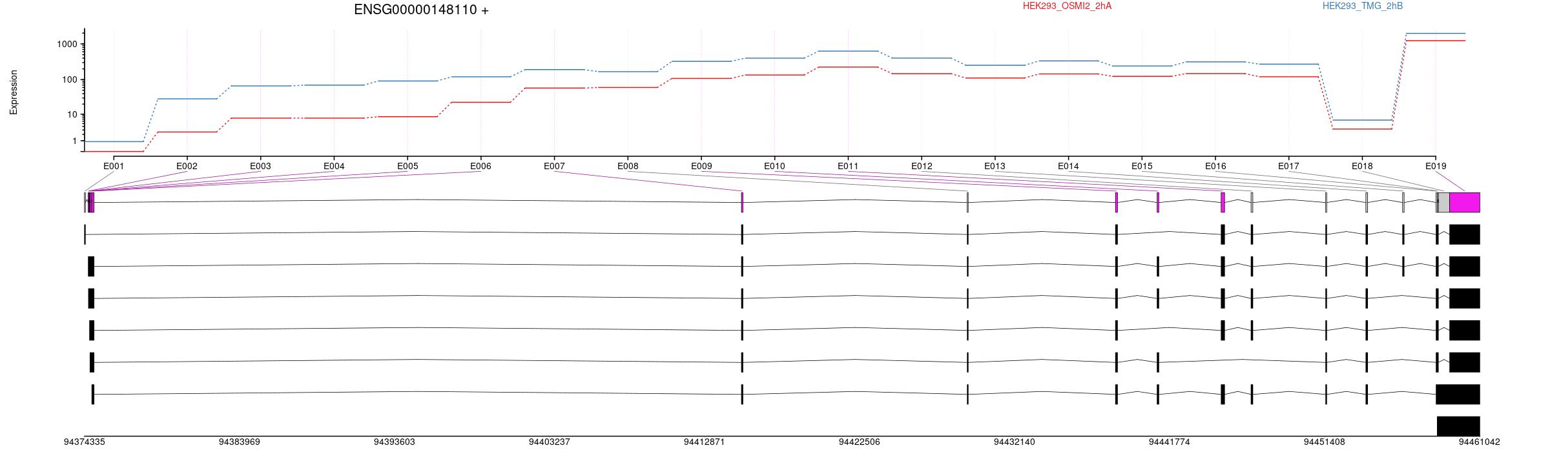Screen dimensions: 1550x452
Task: Click genomic coordinate 94461042
Action: 1480,442
